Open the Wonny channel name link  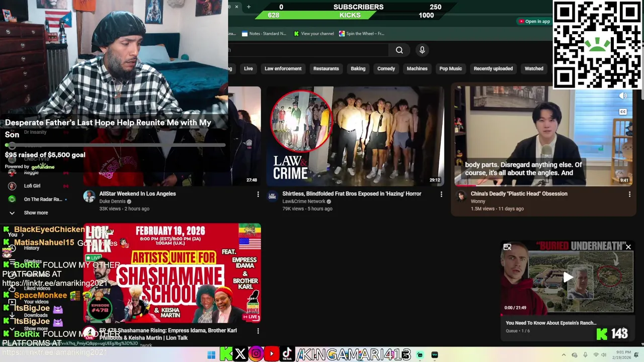[478, 202]
